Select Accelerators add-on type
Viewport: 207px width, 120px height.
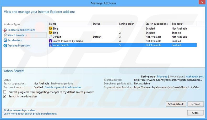(14, 40)
